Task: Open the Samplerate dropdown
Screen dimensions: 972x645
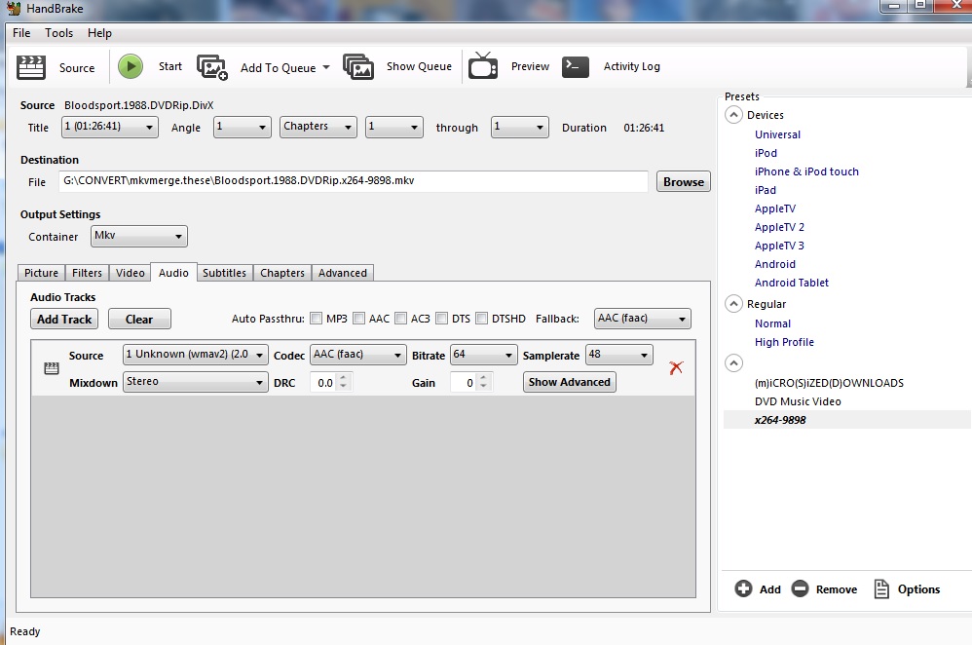Action: [619, 355]
